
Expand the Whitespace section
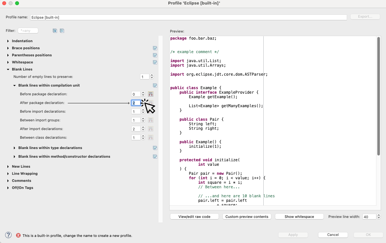[8, 62]
